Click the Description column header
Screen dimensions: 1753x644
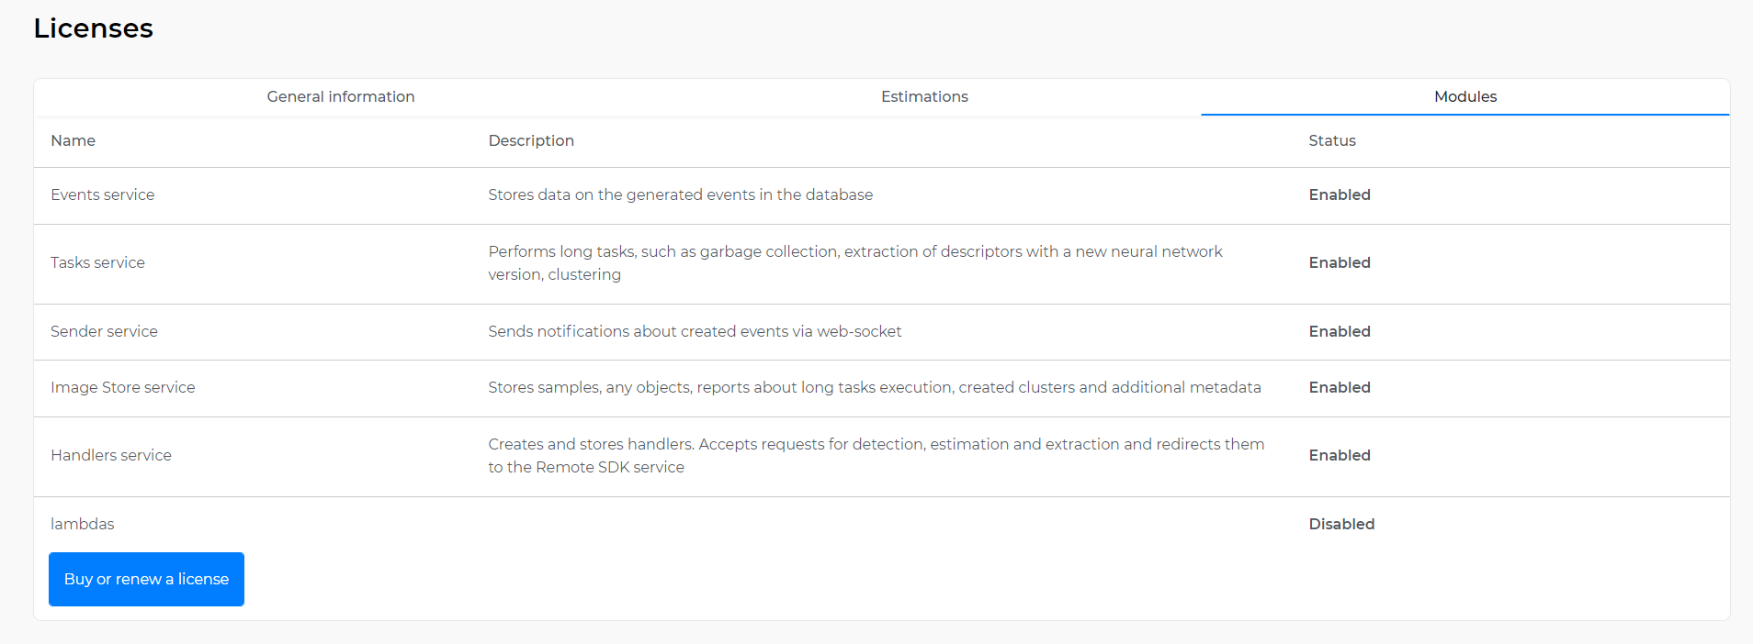[531, 140]
